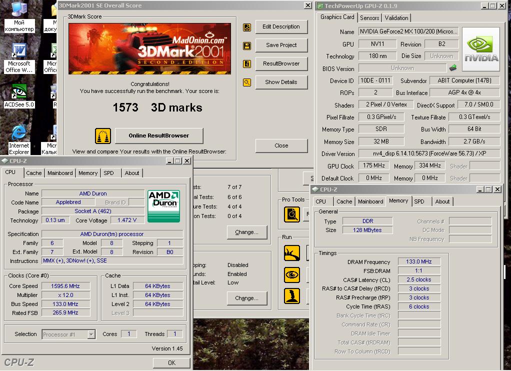Close the 3DMark score dialog with Close button
The height and width of the screenshot is (371, 511).
pyautogui.click(x=281, y=145)
